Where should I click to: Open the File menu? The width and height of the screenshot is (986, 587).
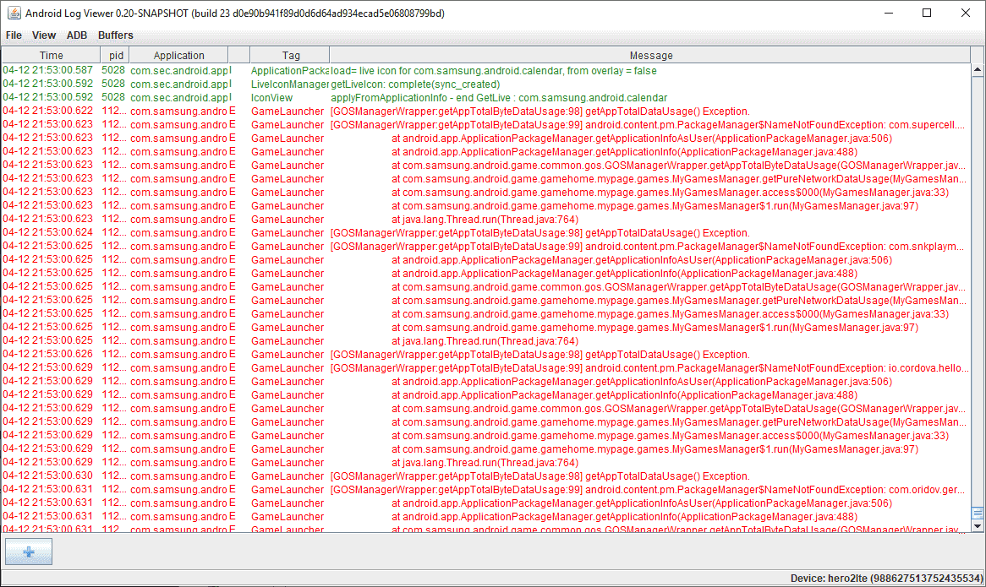click(x=14, y=35)
